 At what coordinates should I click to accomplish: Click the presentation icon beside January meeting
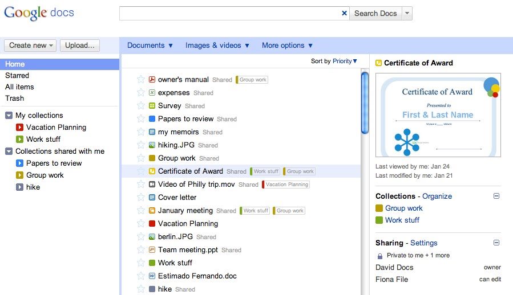click(152, 210)
